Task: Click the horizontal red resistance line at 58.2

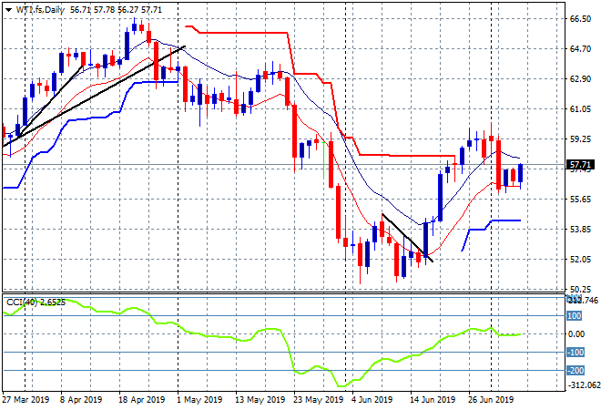Action: point(407,155)
